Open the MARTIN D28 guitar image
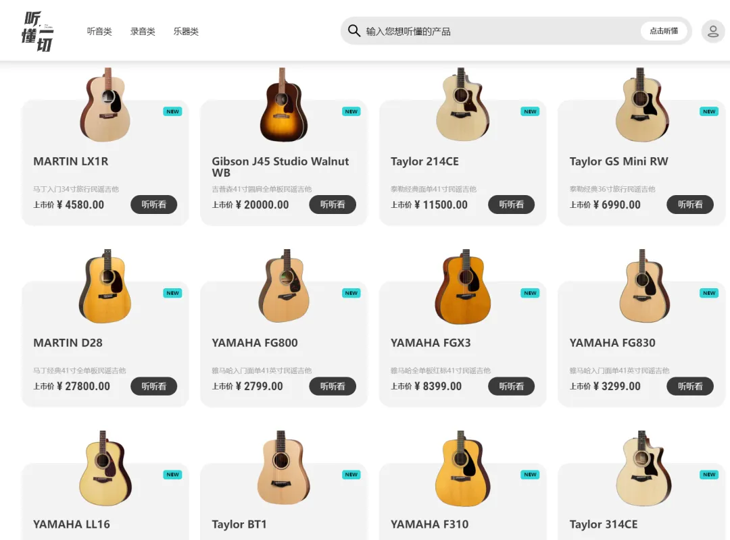The height and width of the screenshot is (540, 730). [x=105, y=286]
